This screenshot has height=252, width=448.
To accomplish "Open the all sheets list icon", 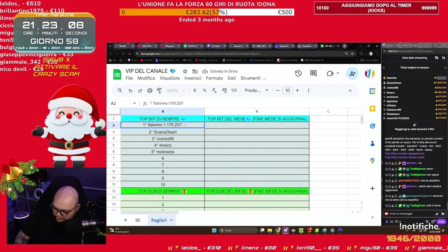I will coord(138,220).
